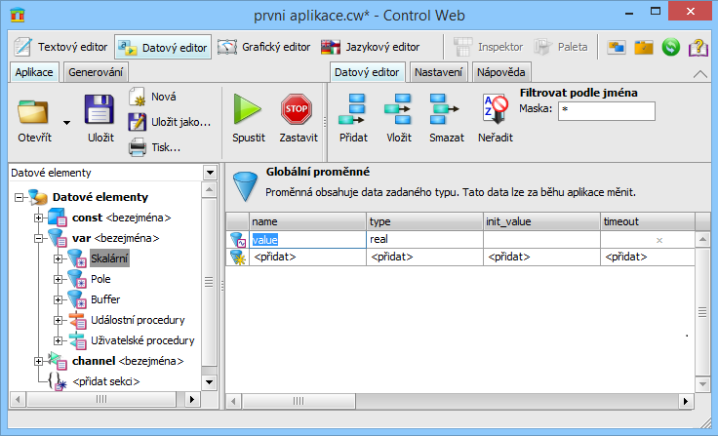Switch to Grafický editor
The image size is (718, 436).
click(263, 47)
